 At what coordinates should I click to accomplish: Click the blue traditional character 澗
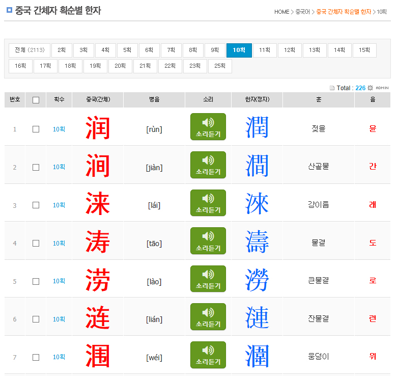coord(257,165)
